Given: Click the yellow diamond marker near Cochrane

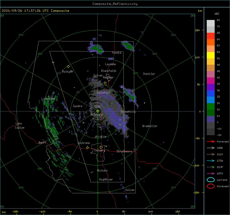Looking at the screenshot, I should click(x=87, y=148).
